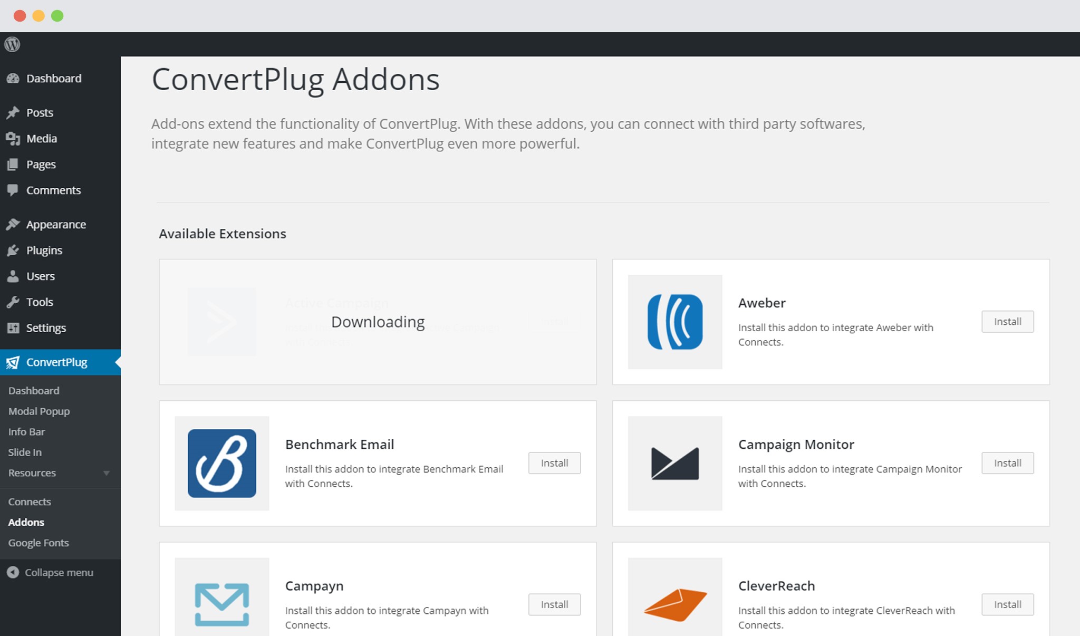1080x636 pixels.
Task: Navigate to Google Fonts section
Action: point(38,543)
